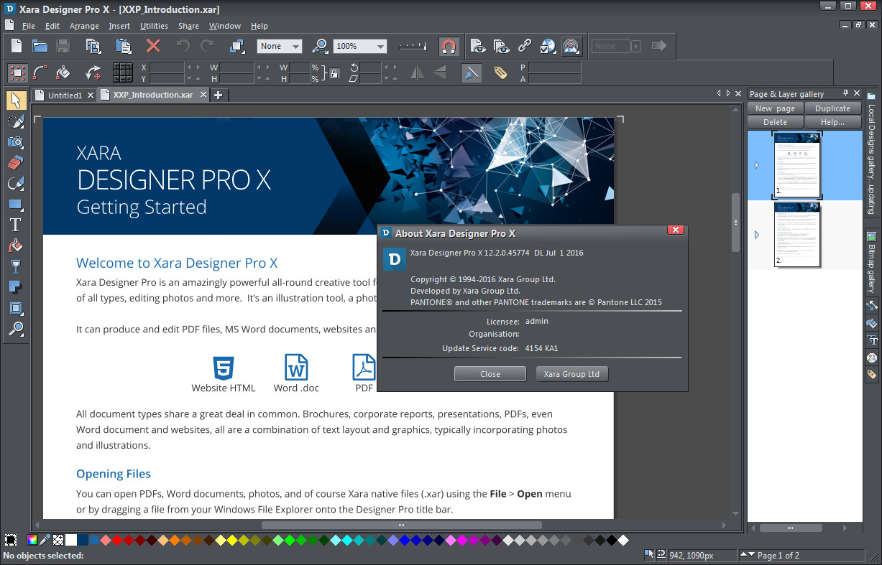Toggle the Lock aspect ratio padlock
Image resolution: width=882 pixels, height=565 pixels.
[x=334, y=73]
